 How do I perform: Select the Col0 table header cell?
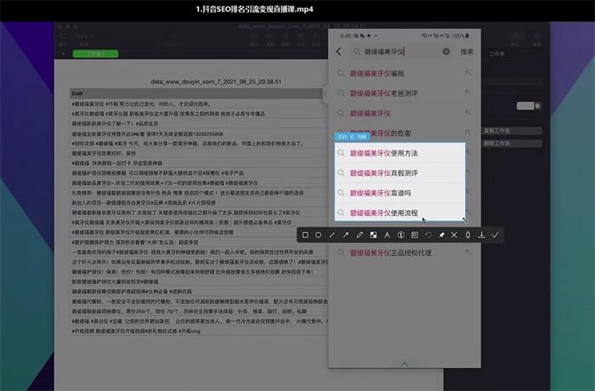(x=195, y=93)
